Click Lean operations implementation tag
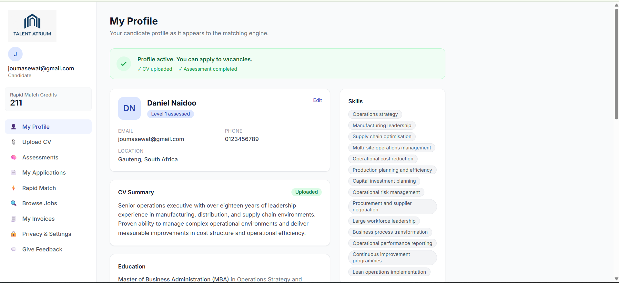This screenshot has height=283, width=619. click(x=389, y=272)
